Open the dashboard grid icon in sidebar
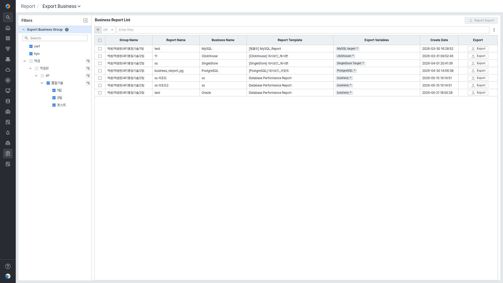503x283 pixels. click(x=8, y=38)
